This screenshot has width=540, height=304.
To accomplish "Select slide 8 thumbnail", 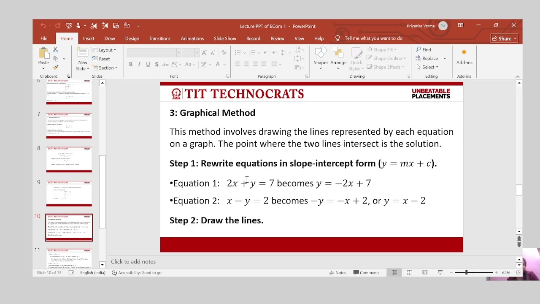I will click(x=69, y=160).
